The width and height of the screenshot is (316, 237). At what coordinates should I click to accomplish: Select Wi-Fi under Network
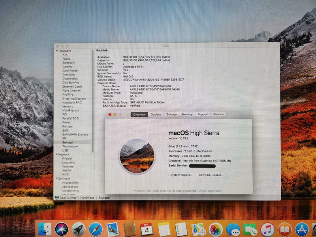[x=66, y=175]
